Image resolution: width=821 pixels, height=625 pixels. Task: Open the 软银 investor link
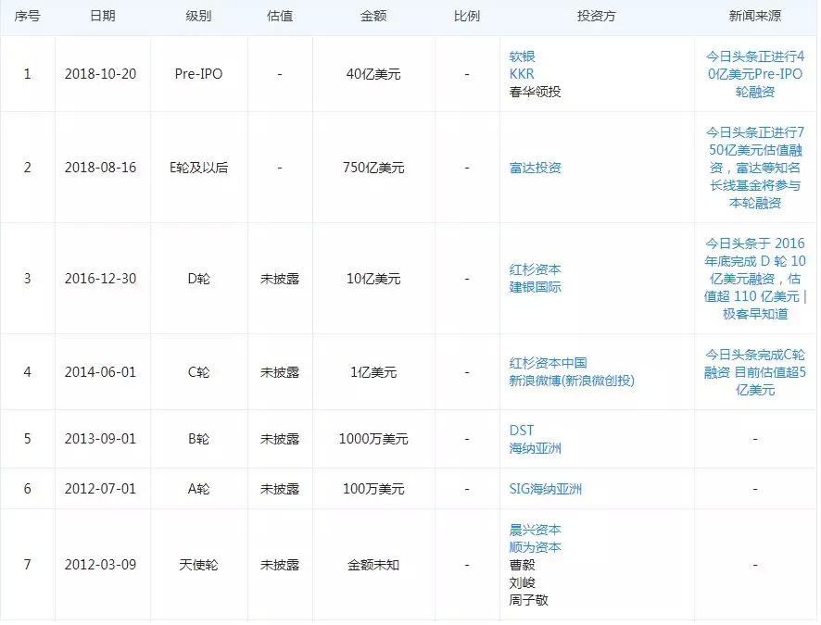(523, 56)
